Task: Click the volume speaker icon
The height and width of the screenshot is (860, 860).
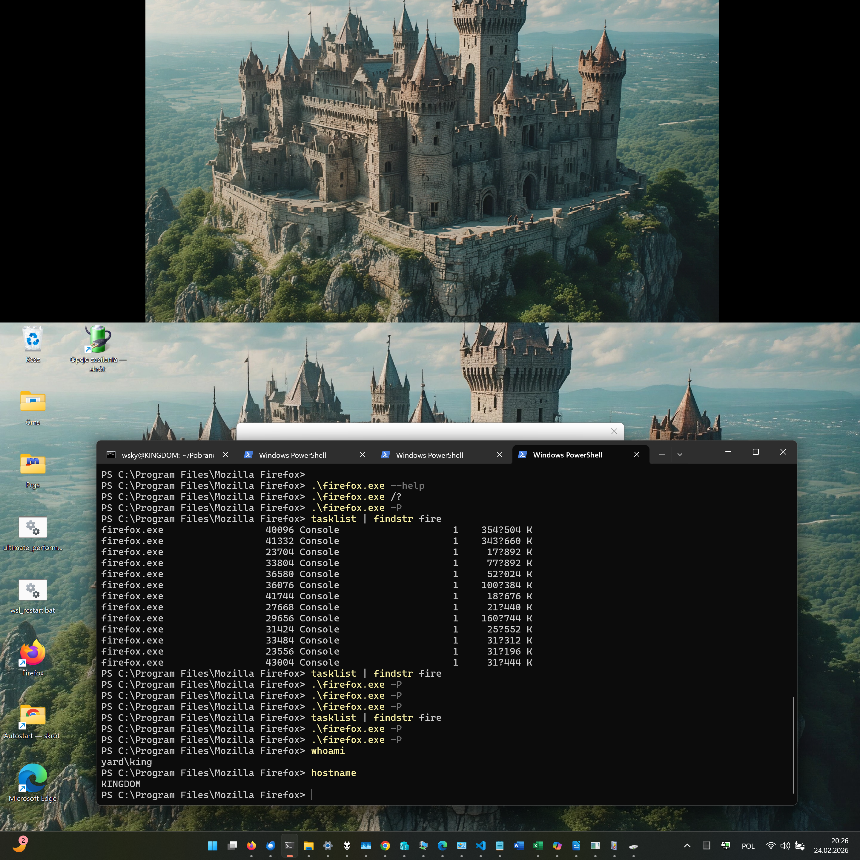Action: point(785,845)
